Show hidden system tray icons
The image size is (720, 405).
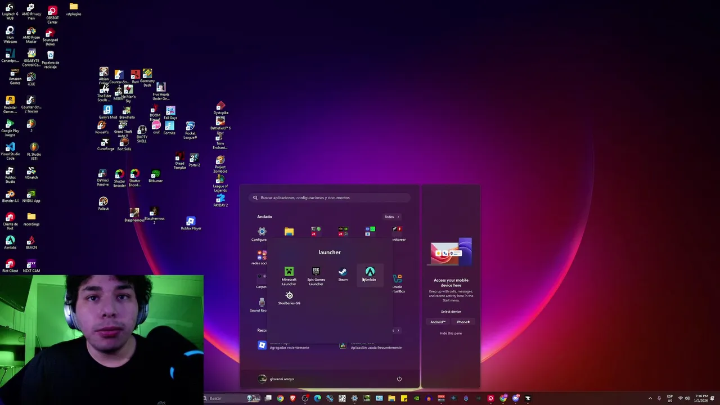click(x=650, y=398)
